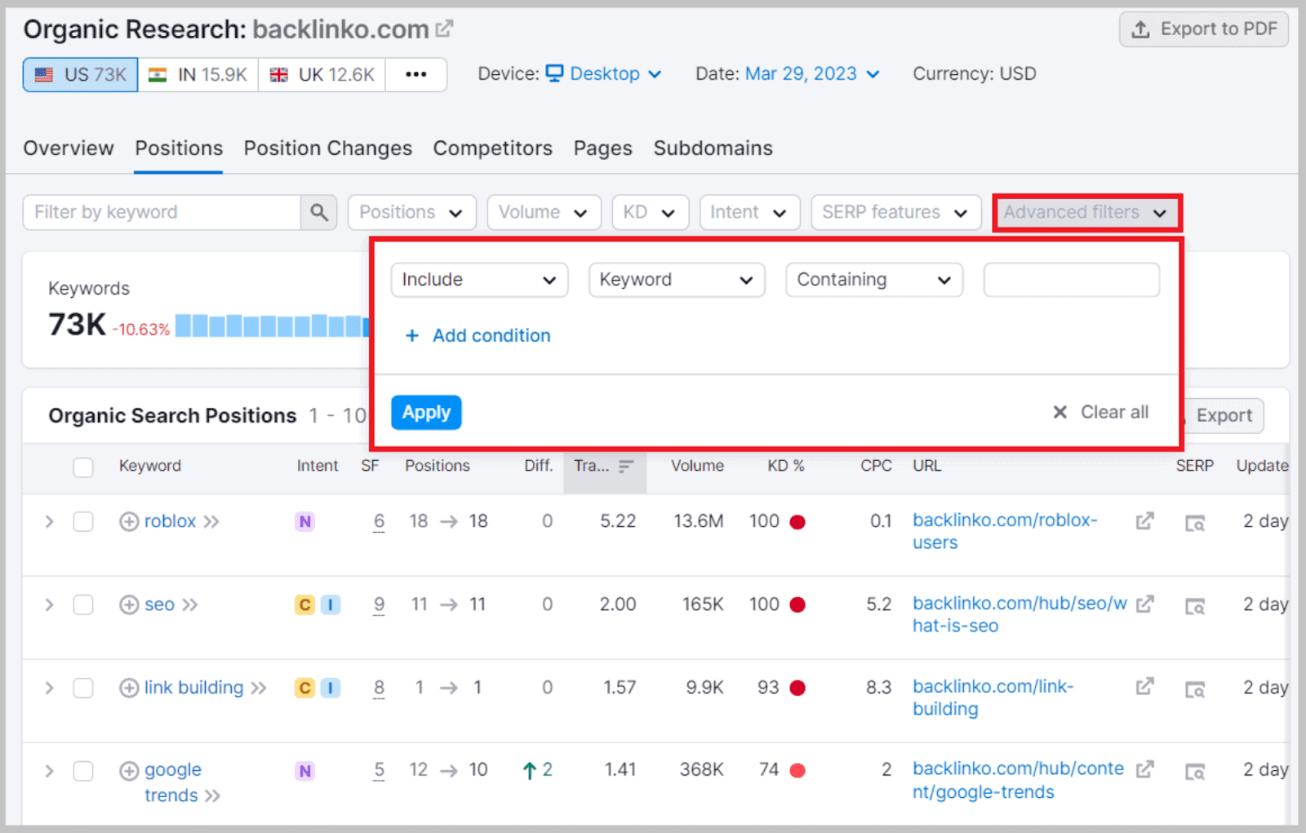Click the Apply filter button
The height and width of the screenshot is (833, 1306).
click(426, 413)
